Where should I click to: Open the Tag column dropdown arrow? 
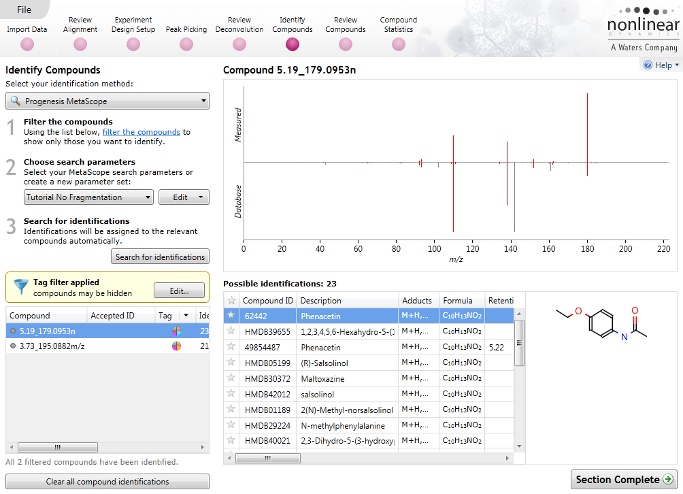pyautogui.click(x=186, y=315)
